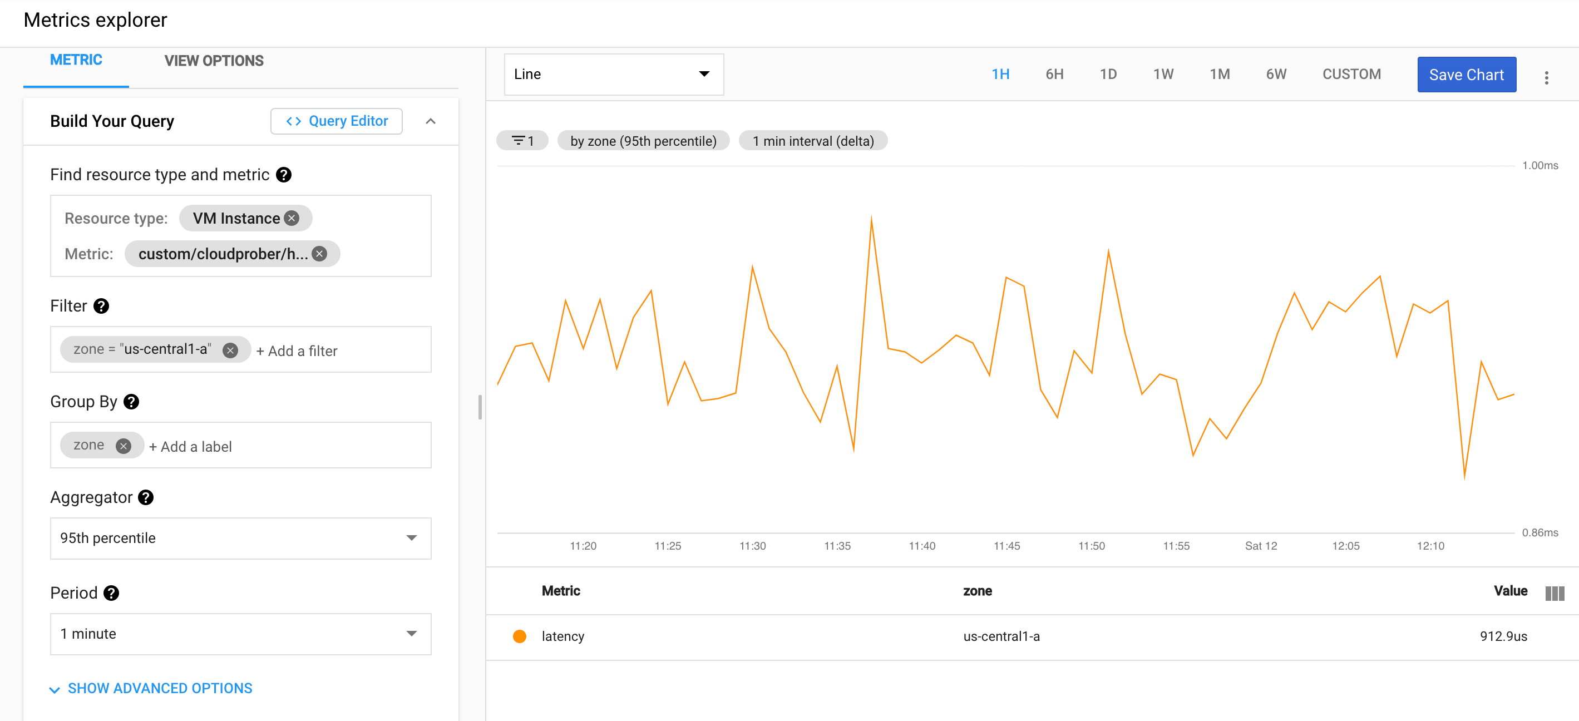Click the Aggregator help icon
Screen dimensions: 1579x721
coord(146,497)
